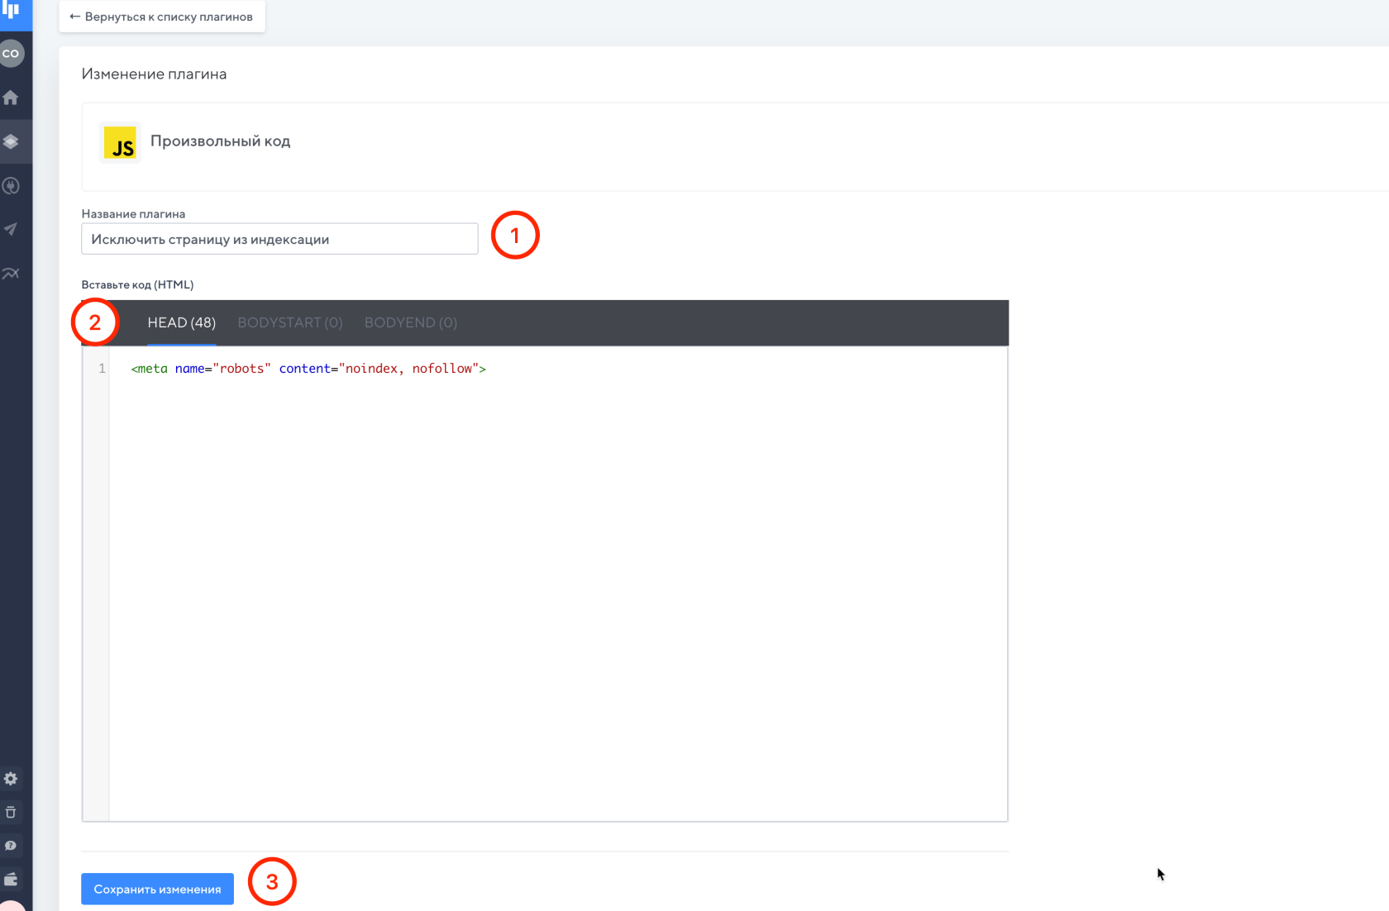This screenshot has height=911, width=1389.
Task: Click the Произвольный код plugin title
Action: click(220, 141)
